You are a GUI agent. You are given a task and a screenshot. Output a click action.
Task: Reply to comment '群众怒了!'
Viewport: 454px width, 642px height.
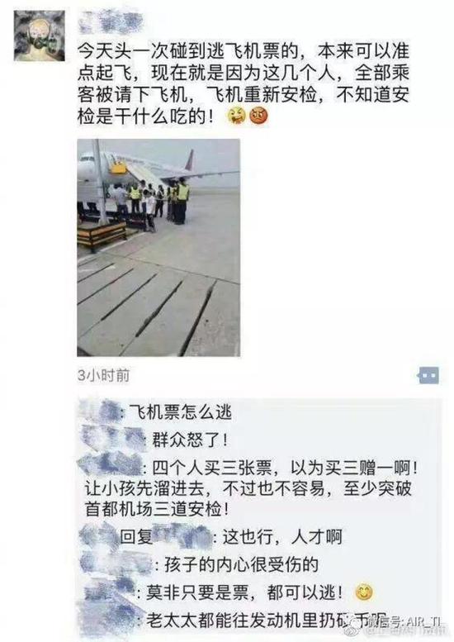pos(190,440)
